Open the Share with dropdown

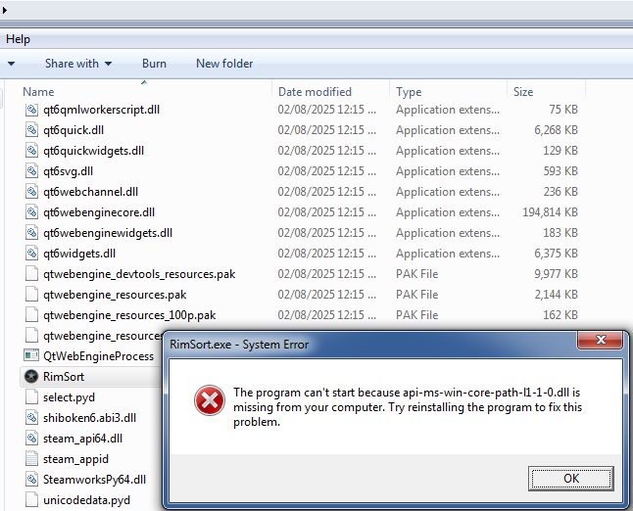[78, 64]
